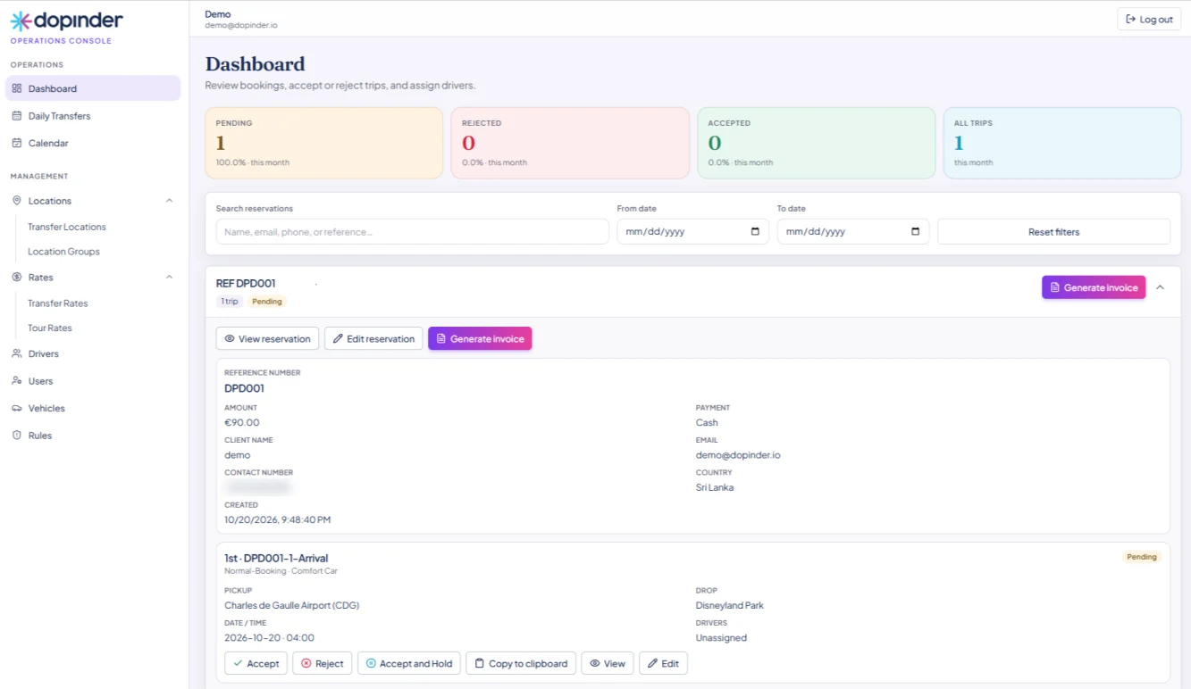Click the pencil icon on trip Edit button
Image resolution: width=1191 pixels, height=689 pixels.
[652, 664]
